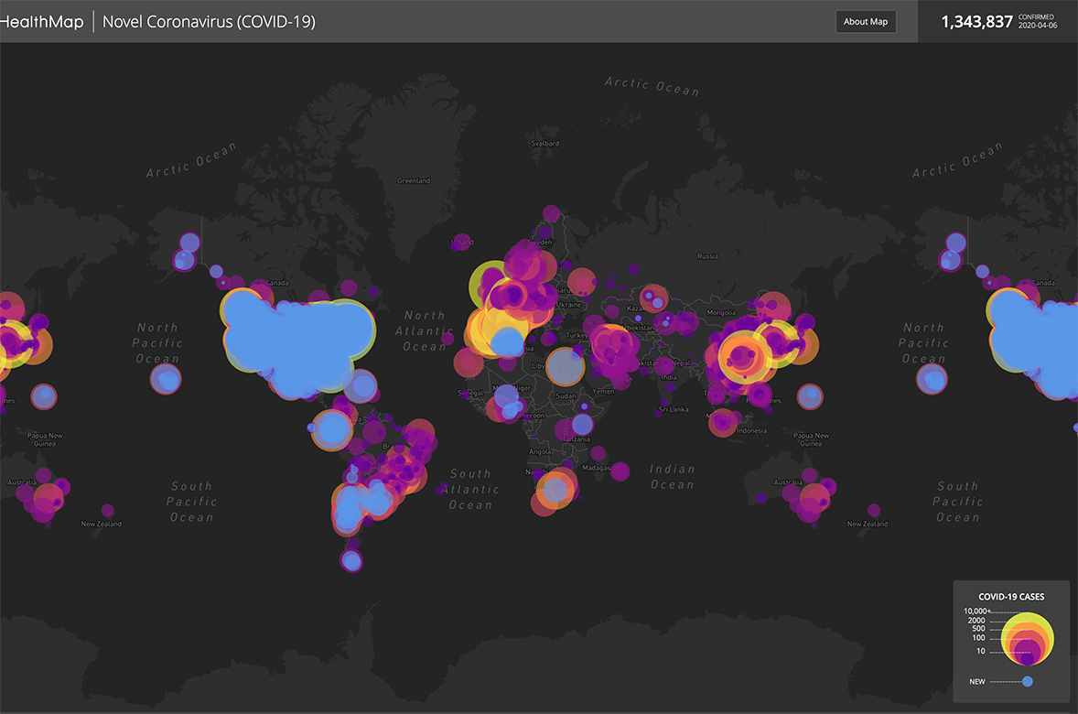Click the South Atlantic Ocean label
This screenshot has height=714, width=1078.
tap(470, 489)
